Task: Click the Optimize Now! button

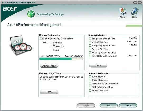Action: [49, 66]
